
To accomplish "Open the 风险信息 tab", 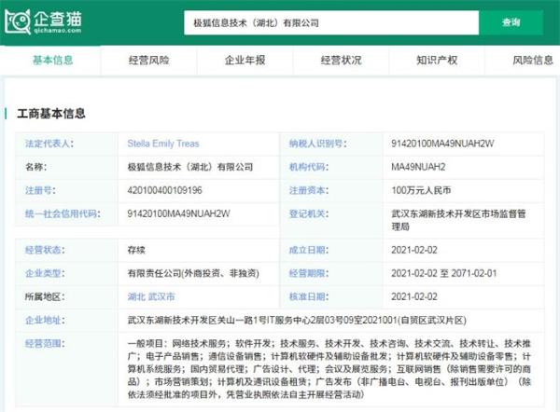I will [533, 61].
